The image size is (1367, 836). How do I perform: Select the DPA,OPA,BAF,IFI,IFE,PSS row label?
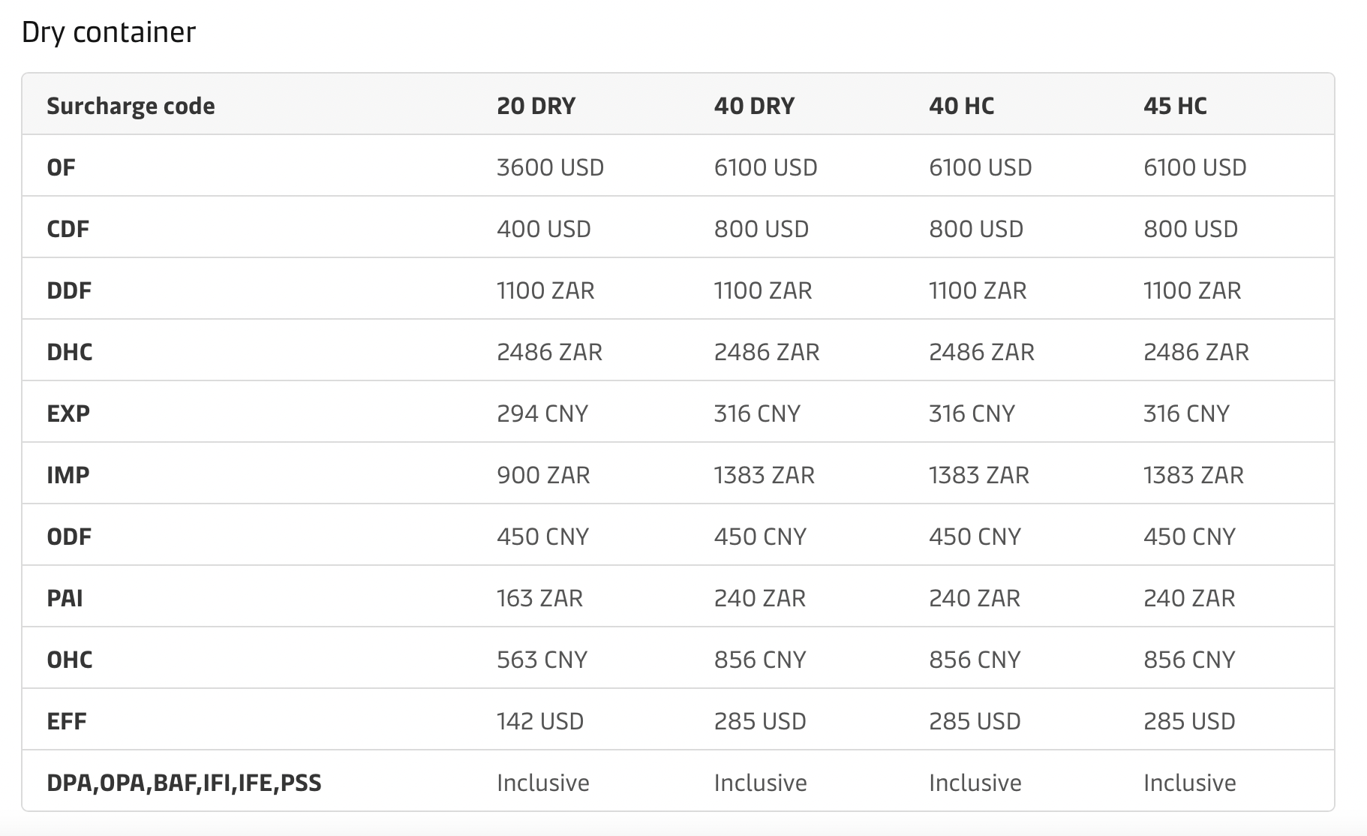click(x=184, y=783)
